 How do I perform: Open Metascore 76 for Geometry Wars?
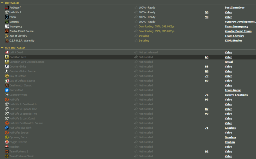207,95
